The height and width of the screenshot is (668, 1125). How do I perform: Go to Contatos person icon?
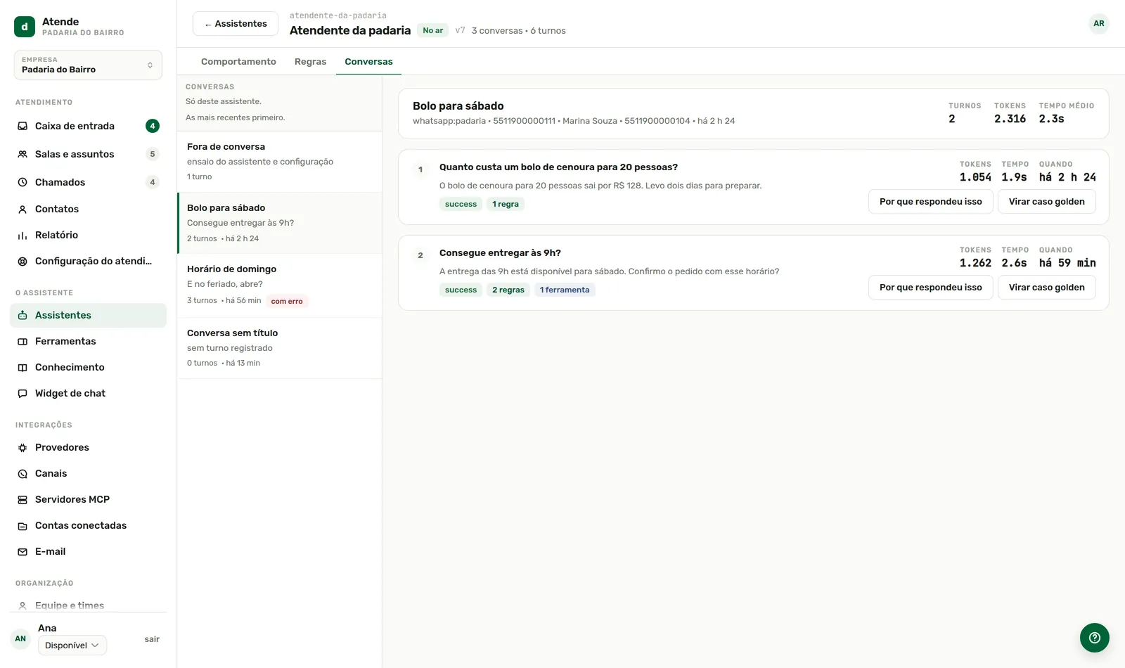coord(22,209)
